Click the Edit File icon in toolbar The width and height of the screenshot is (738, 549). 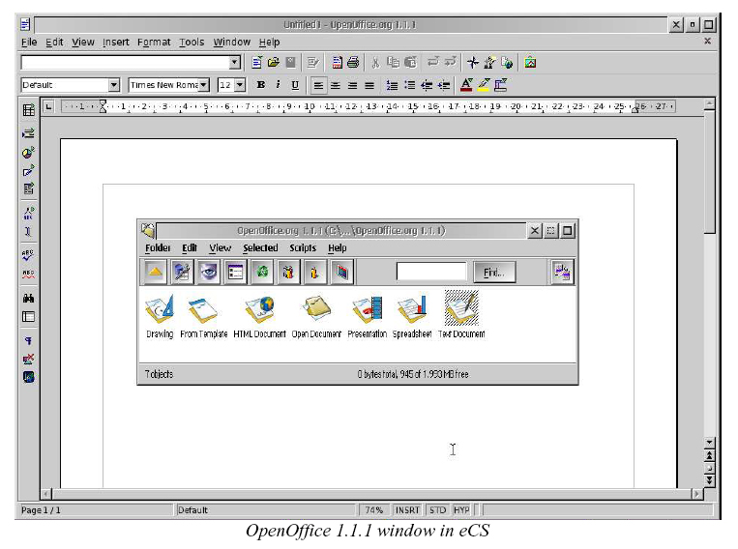click(313, 63)
